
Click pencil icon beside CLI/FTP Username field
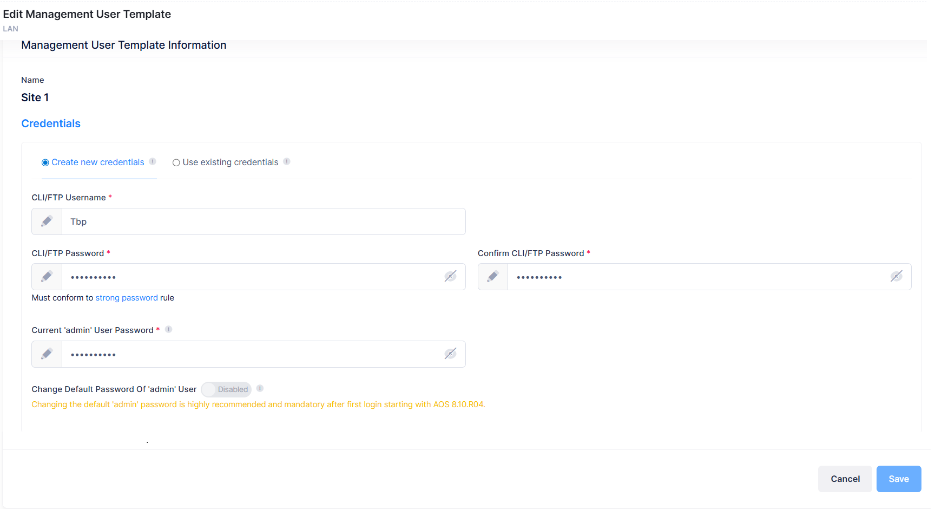[47, 221]
